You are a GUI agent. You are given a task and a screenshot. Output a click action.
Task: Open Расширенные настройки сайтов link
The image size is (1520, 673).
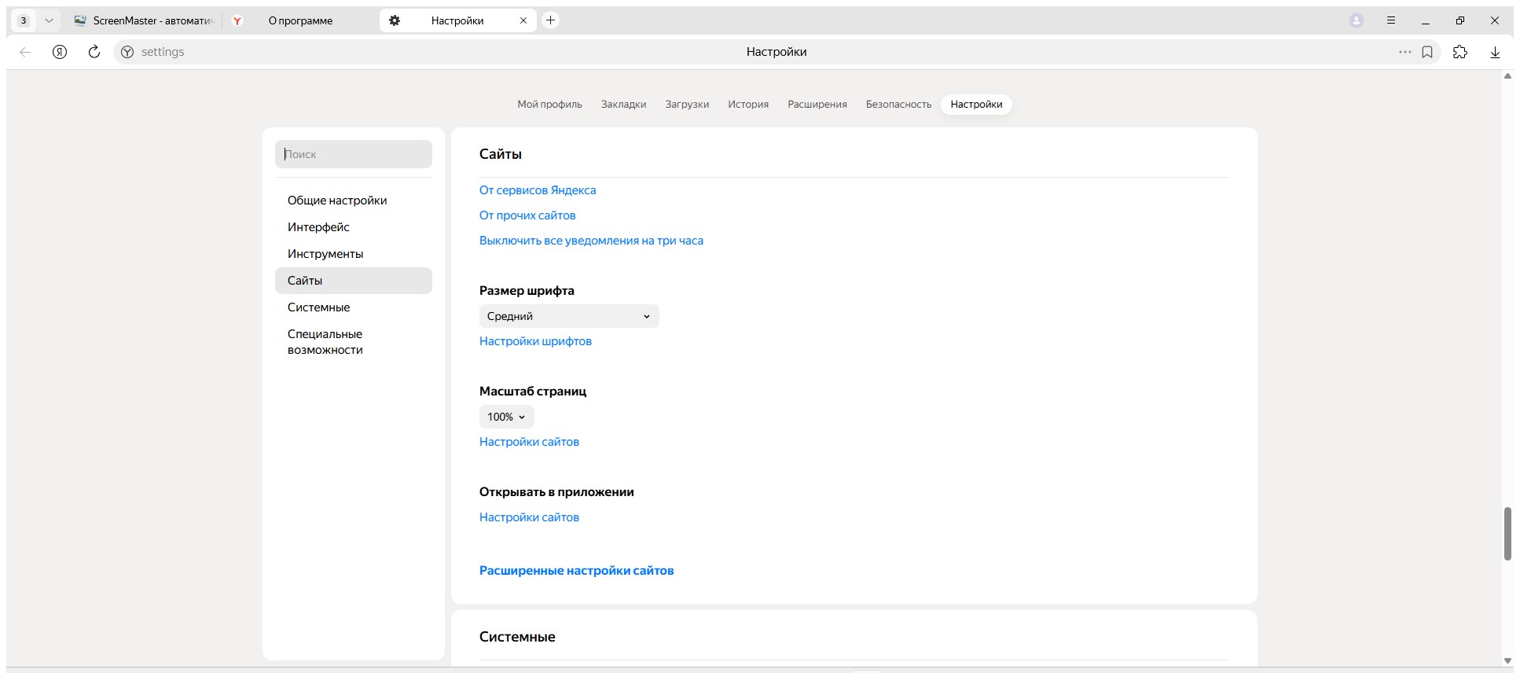click(x=576, y=571)
